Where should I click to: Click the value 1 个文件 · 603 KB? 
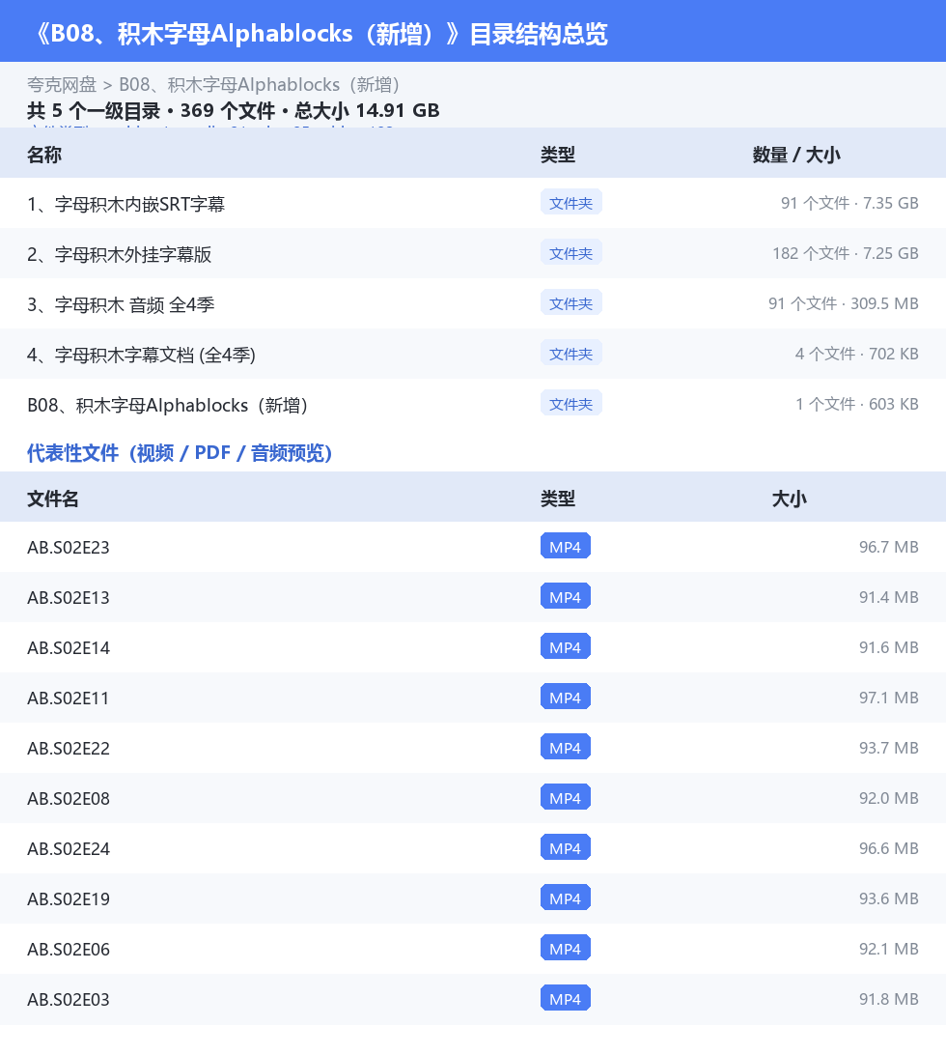[x=857, y=404]
